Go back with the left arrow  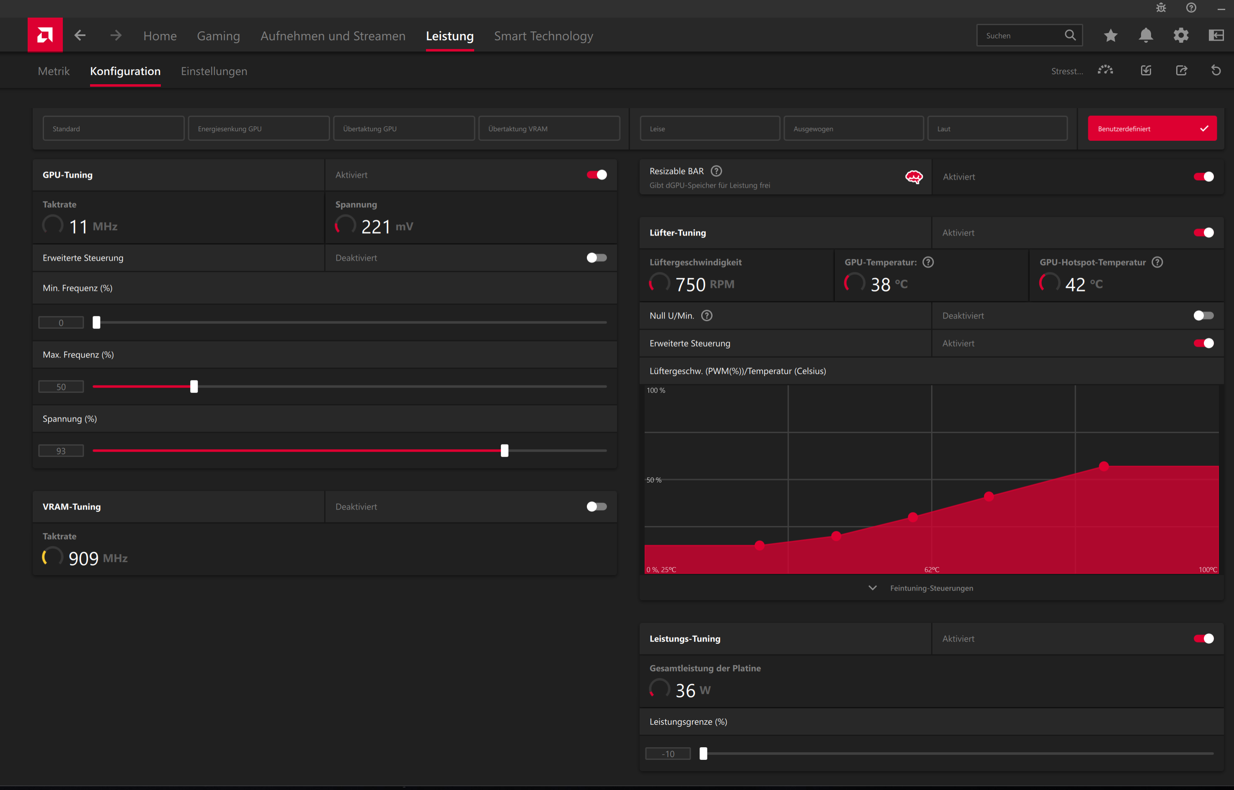click(x=80, y=36)
